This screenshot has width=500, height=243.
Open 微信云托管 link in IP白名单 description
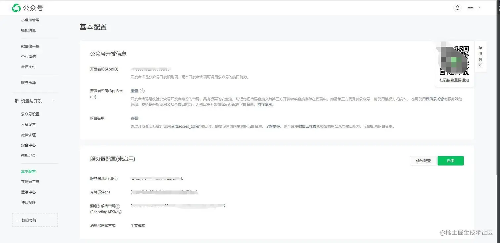(307, 126)
